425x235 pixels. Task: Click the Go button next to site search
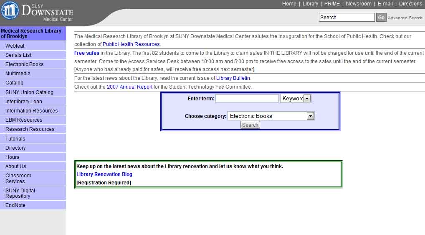pyautogui.click(x=381, y=18)
